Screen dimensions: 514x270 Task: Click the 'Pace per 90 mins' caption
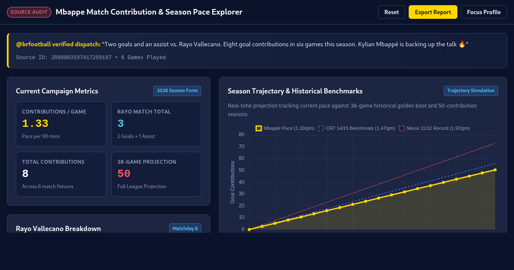(41, 136)
